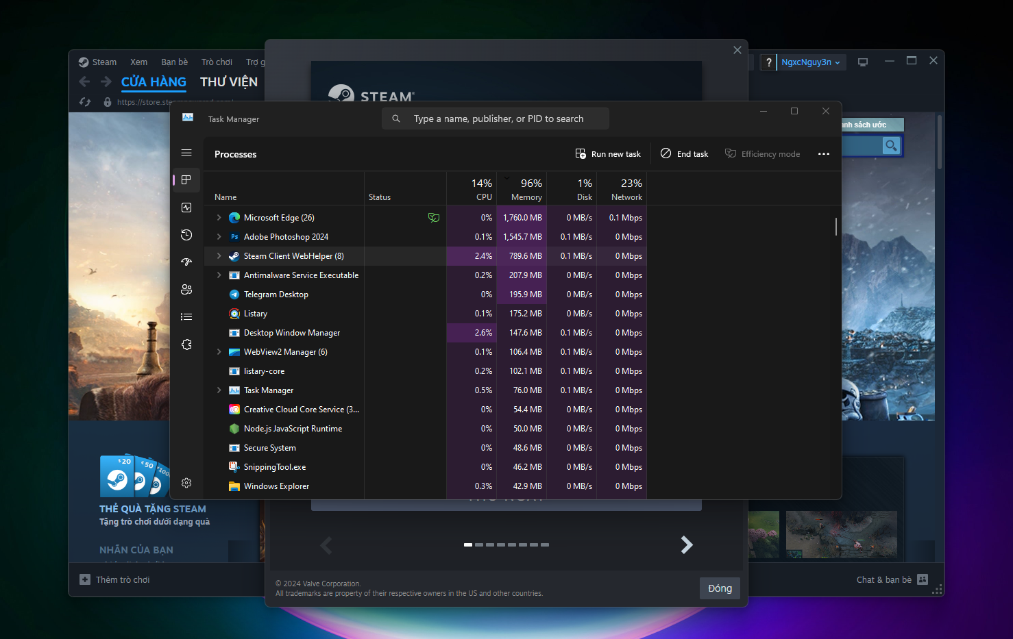Click the Creative Cloud Core Service icon
Viewport: 1013px width, 639px height.
[234, 410]
